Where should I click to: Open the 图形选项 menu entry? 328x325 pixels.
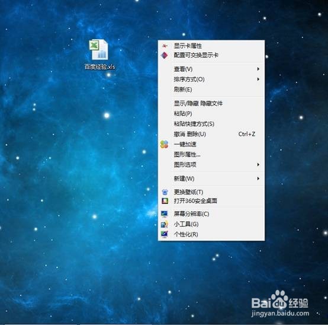[x=211, y=165]
